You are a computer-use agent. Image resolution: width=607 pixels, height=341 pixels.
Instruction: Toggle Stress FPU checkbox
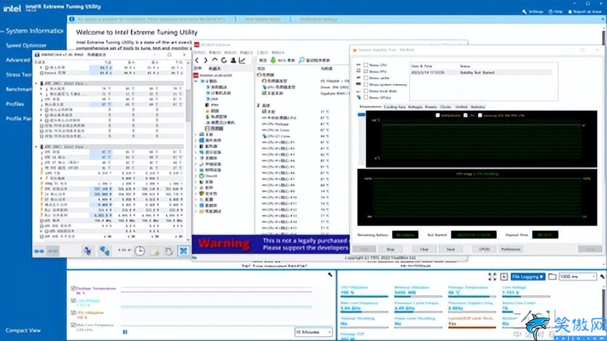[366, 71]
